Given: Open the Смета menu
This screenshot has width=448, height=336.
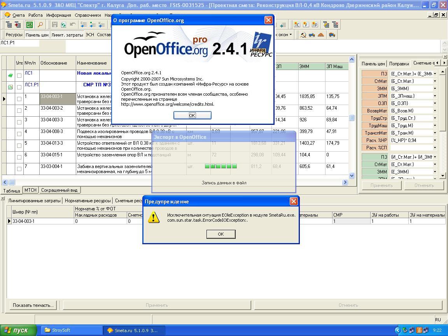Looking at the screenshot, I should coord(19,15).
